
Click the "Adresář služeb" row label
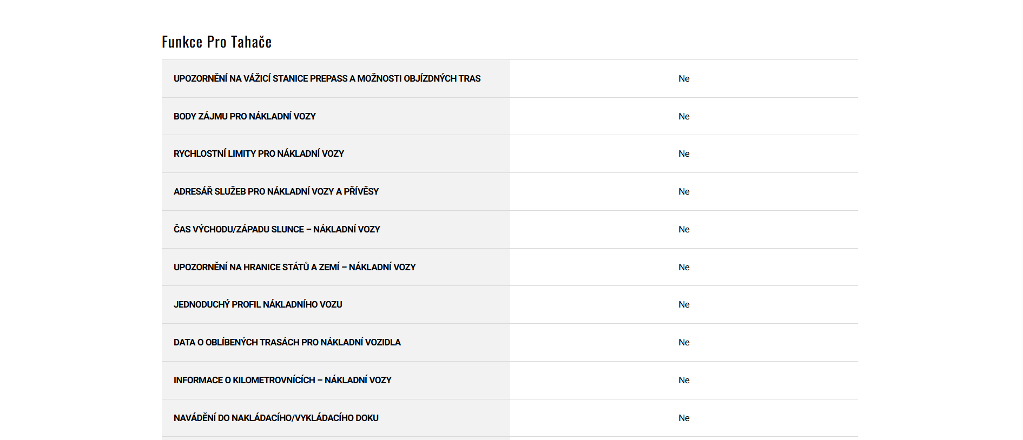tap(276, 192)
